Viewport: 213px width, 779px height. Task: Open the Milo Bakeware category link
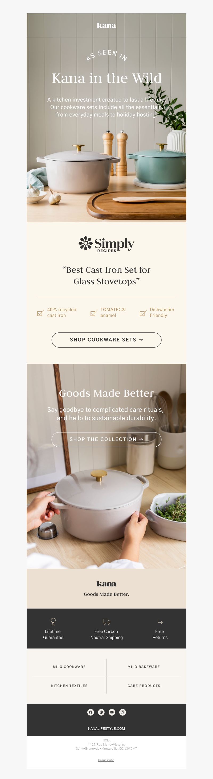pyautogui.click(x=144, y=667)
